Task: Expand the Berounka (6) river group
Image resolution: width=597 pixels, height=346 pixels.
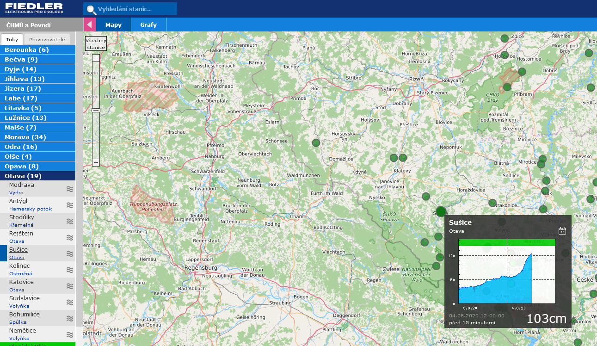Action: 27,50
